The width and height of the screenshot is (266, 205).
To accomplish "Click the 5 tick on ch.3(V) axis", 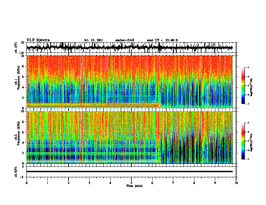I will (x=23, y=167).
